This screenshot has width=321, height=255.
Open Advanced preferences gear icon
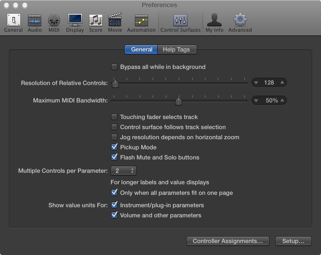[240, 23]
